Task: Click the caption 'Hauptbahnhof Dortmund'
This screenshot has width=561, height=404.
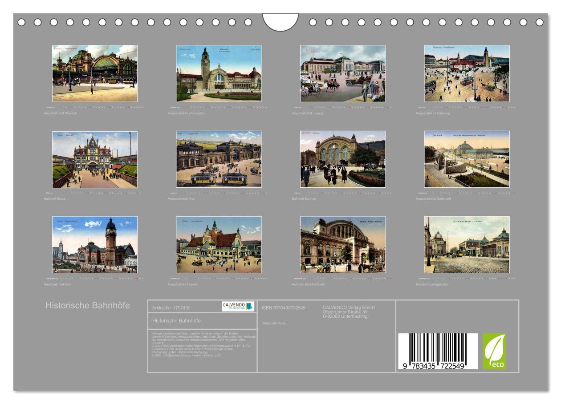Action: click(433, 199)
